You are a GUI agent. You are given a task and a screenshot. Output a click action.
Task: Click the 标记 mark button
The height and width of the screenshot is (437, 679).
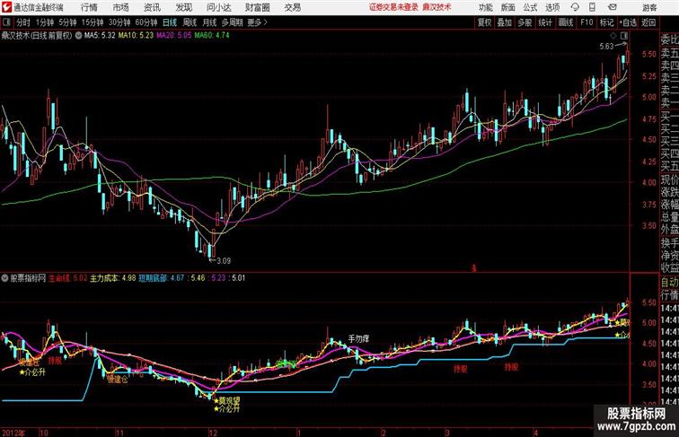606,22
